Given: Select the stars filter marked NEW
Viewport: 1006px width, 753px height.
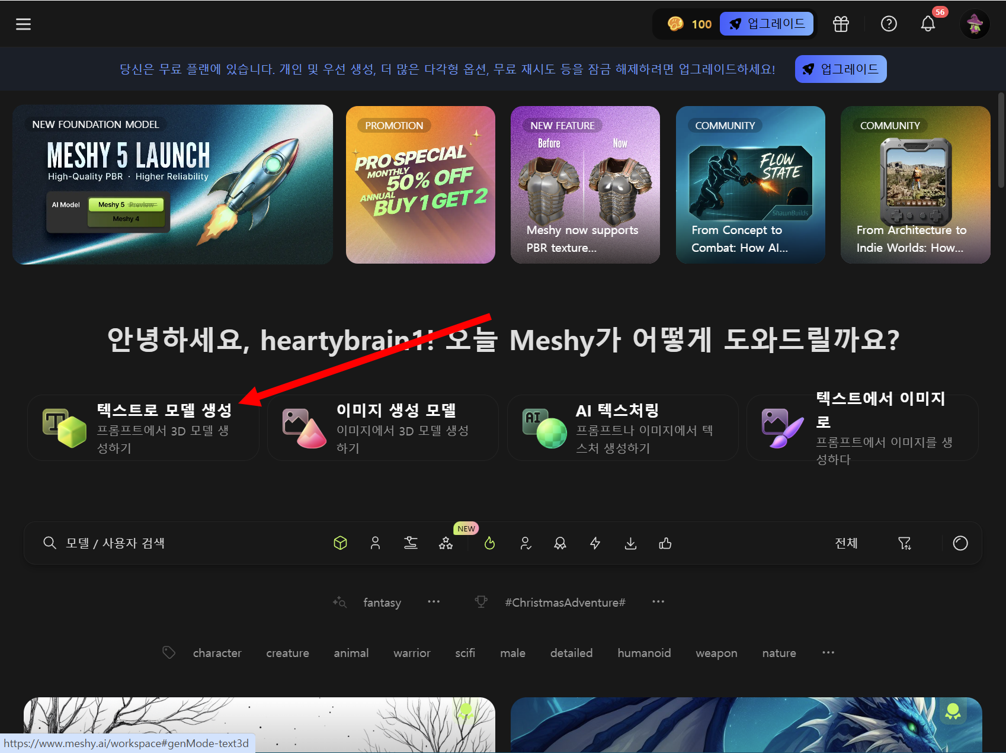Looking at the screenshot, I should pyautogui.click(x=446, y=543).
